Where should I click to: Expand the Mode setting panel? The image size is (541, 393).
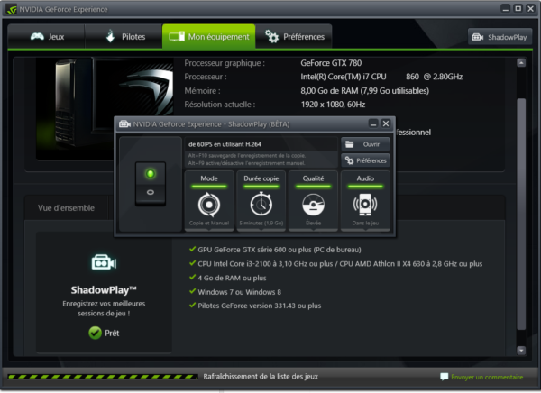click(x=209, y=200)
